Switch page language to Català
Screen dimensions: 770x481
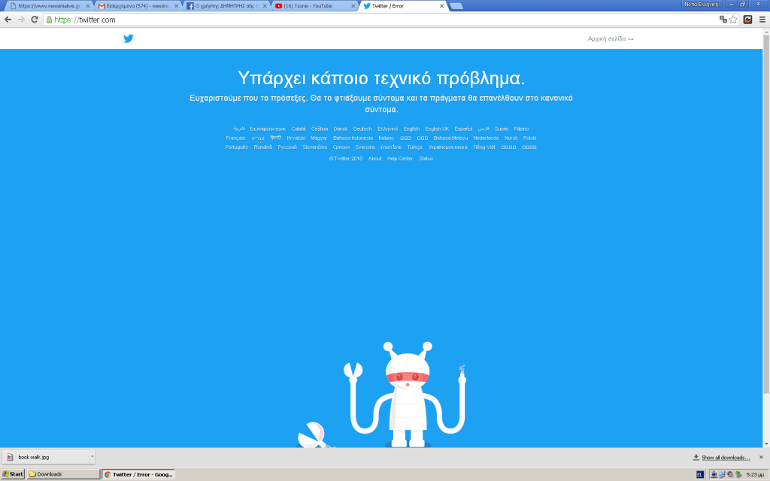click(x=298, y=129)
